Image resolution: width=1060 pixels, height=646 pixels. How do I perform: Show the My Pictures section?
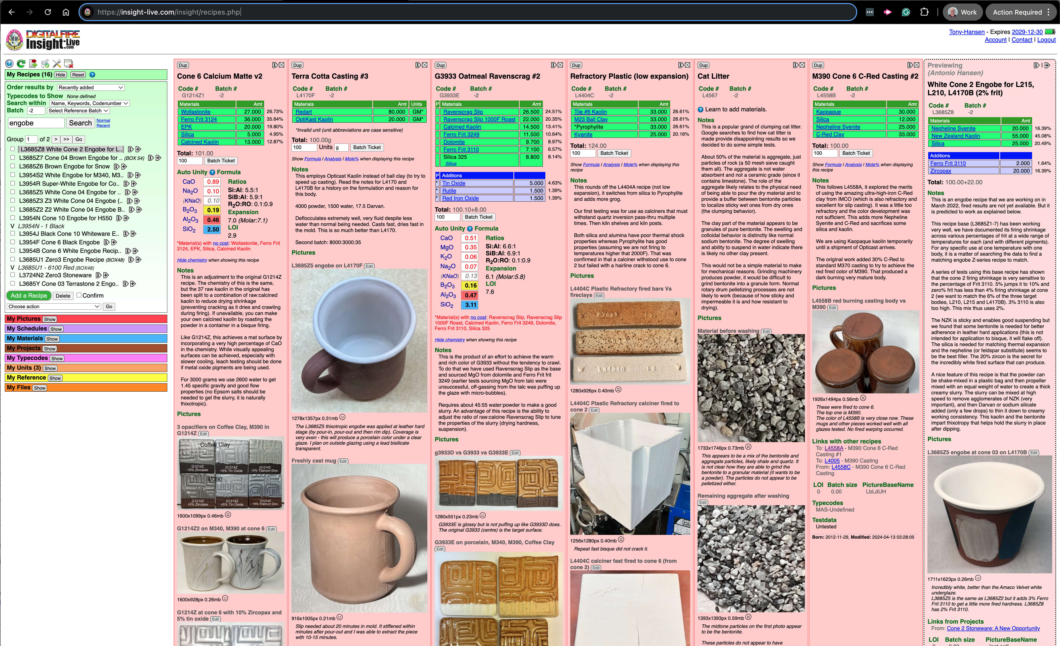pos(50,319)
